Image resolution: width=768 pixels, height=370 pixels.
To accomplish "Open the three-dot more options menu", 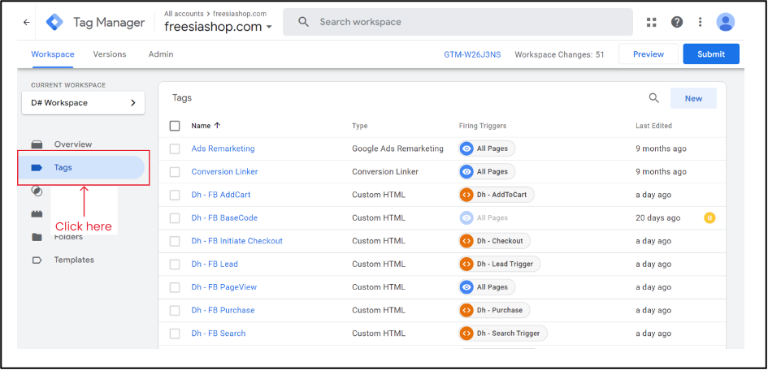I will 701,22.
